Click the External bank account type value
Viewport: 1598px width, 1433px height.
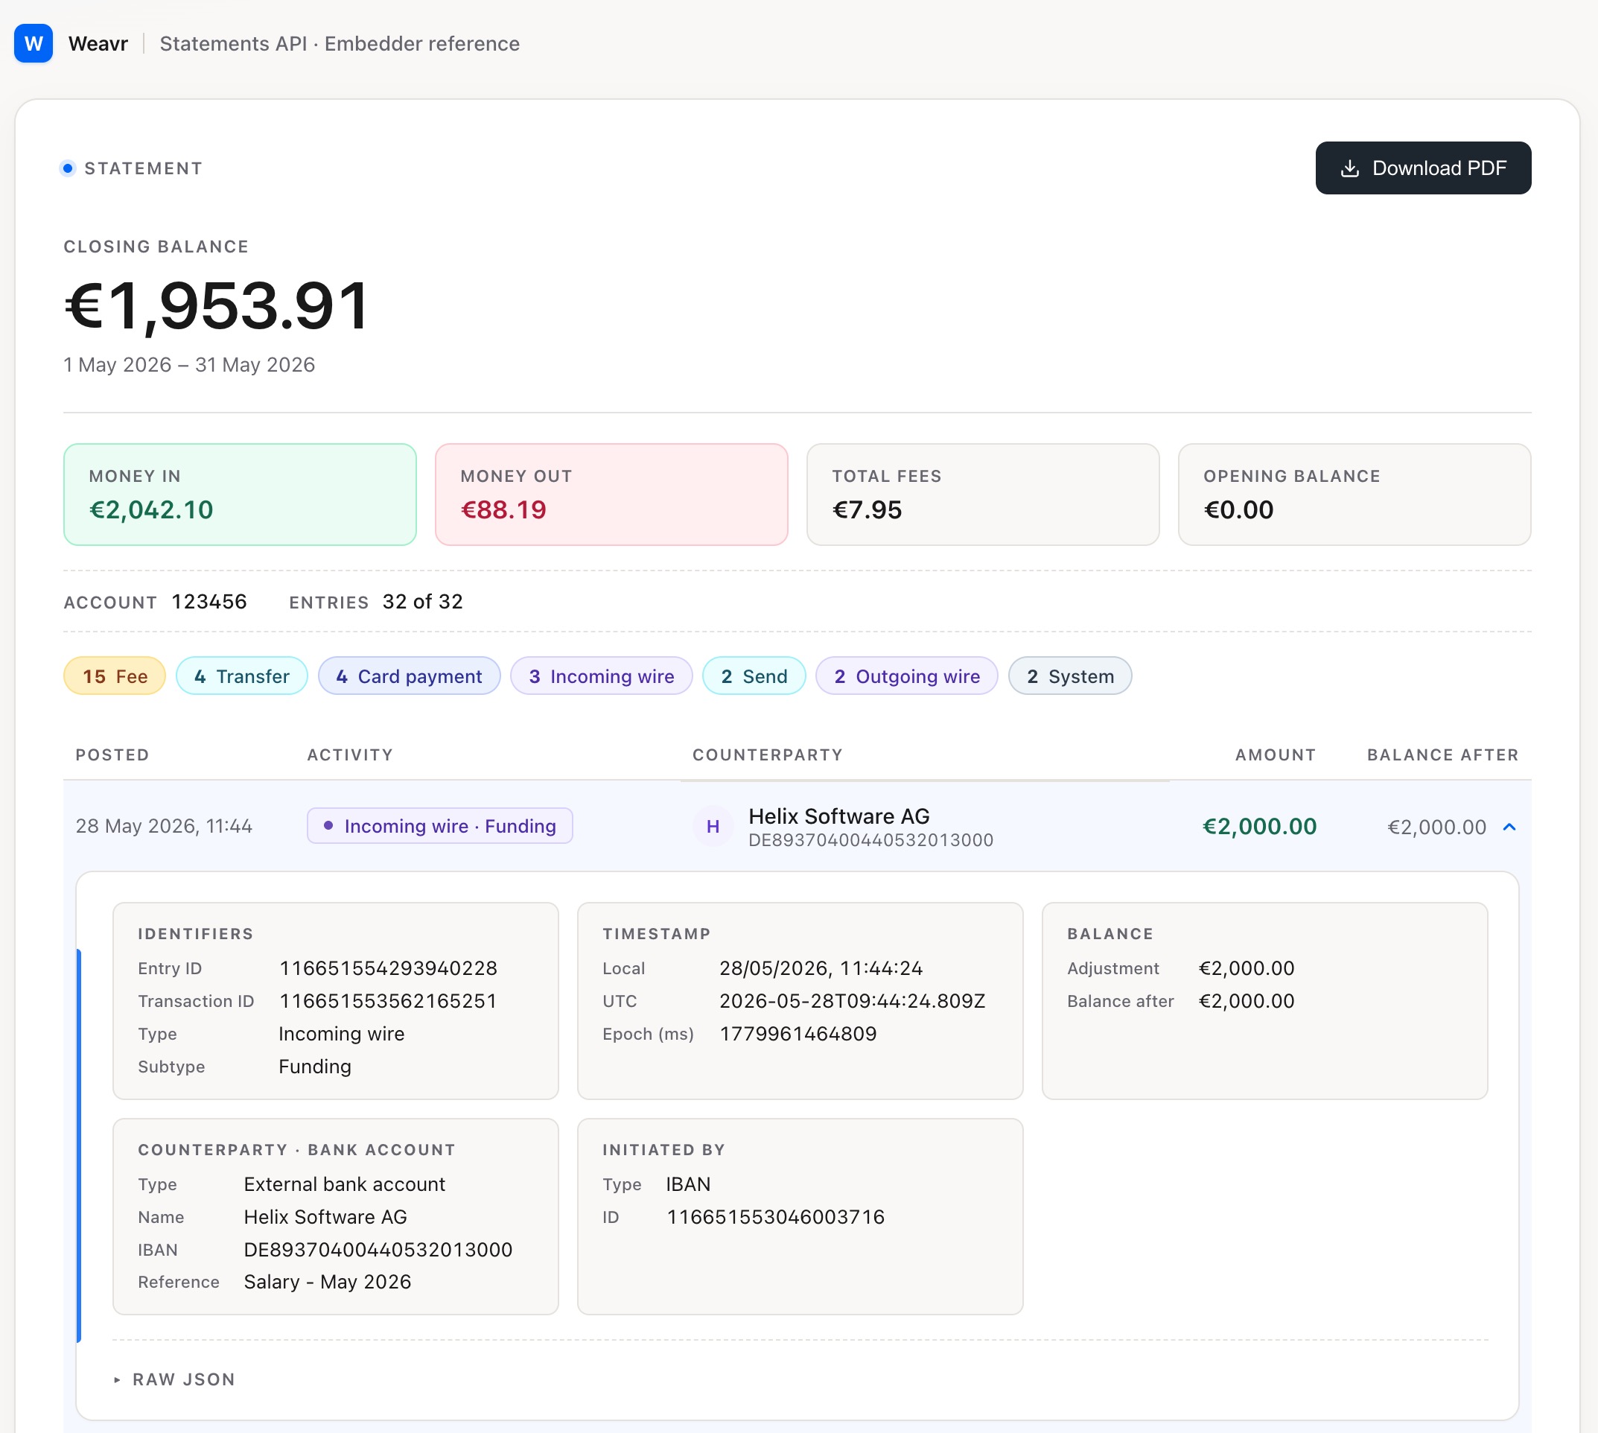345,1185
